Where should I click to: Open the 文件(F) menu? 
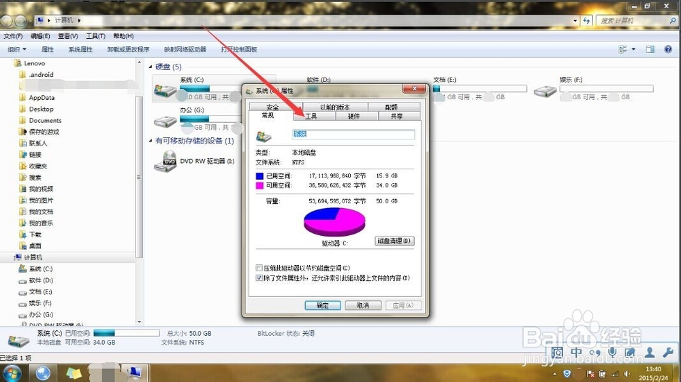pyautogui.click(x=13, y=36)
